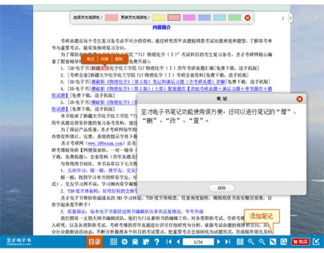Change highlighter color to yellow
324x253 pixels.
click(x=159, y=18)
